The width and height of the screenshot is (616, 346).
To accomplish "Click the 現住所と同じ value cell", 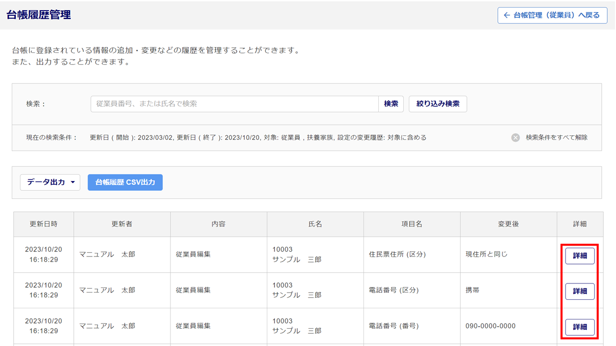I will pos(486,254).
